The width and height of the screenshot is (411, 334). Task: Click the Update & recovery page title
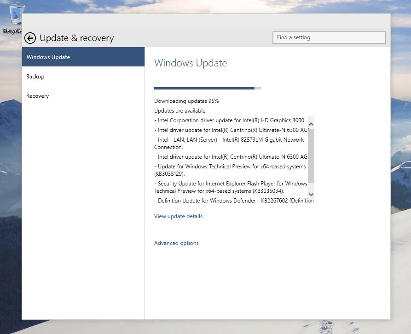[x=76, y=38]
